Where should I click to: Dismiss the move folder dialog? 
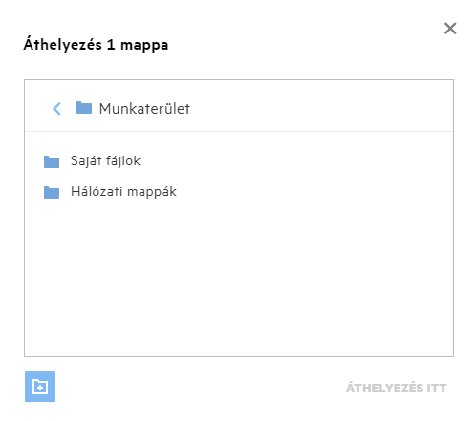tap(450, 29)
